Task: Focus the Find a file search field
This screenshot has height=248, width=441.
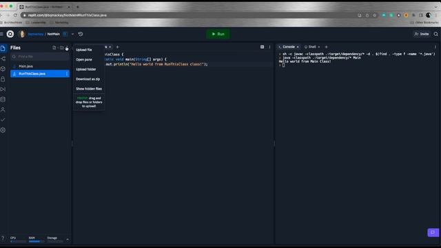Action: [40, 56]
